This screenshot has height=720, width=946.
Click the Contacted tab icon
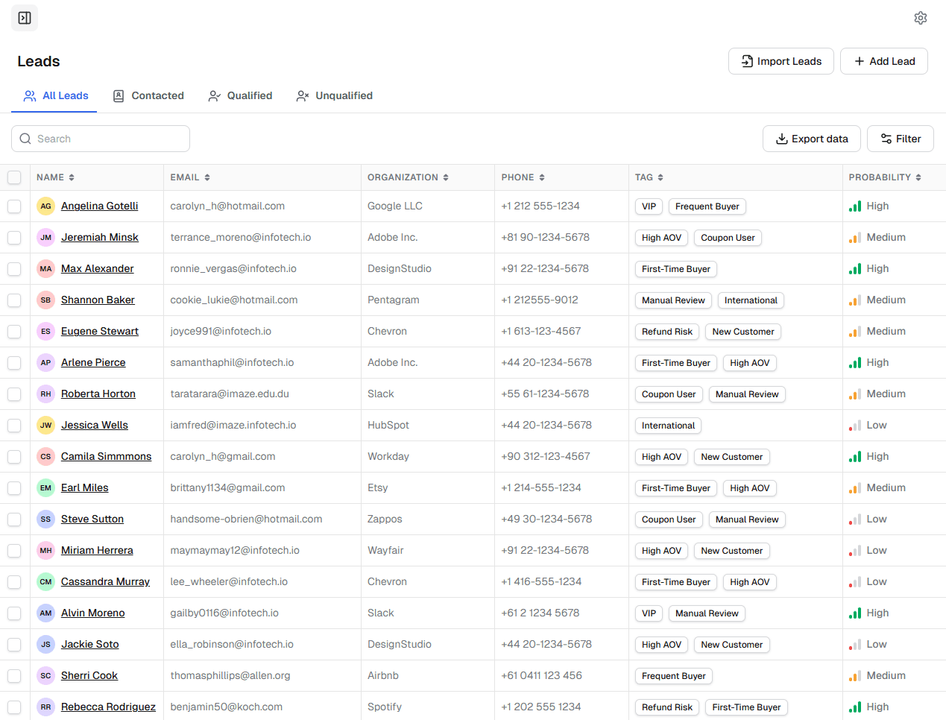[x=119, y=96]
